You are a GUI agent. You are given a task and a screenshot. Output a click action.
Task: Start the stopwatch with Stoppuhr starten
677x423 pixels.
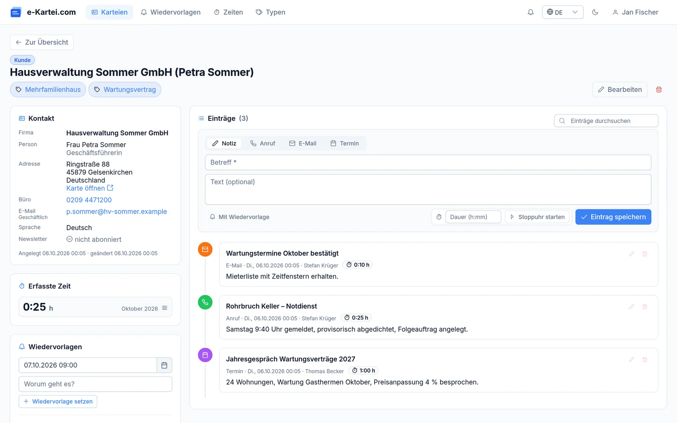[537, 217]
